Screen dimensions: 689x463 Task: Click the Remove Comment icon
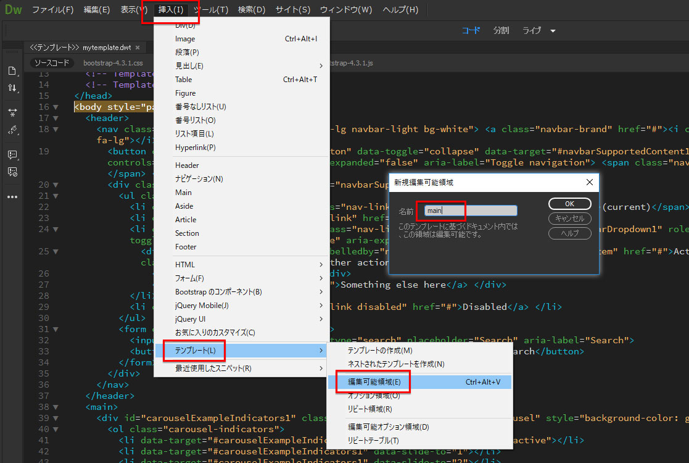tap(12, 172)
